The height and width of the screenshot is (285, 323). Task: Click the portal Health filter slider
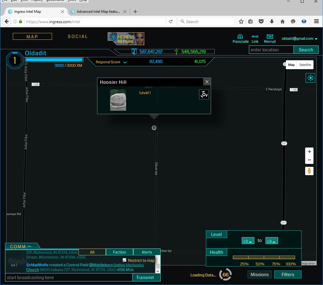tap(264, 257)
